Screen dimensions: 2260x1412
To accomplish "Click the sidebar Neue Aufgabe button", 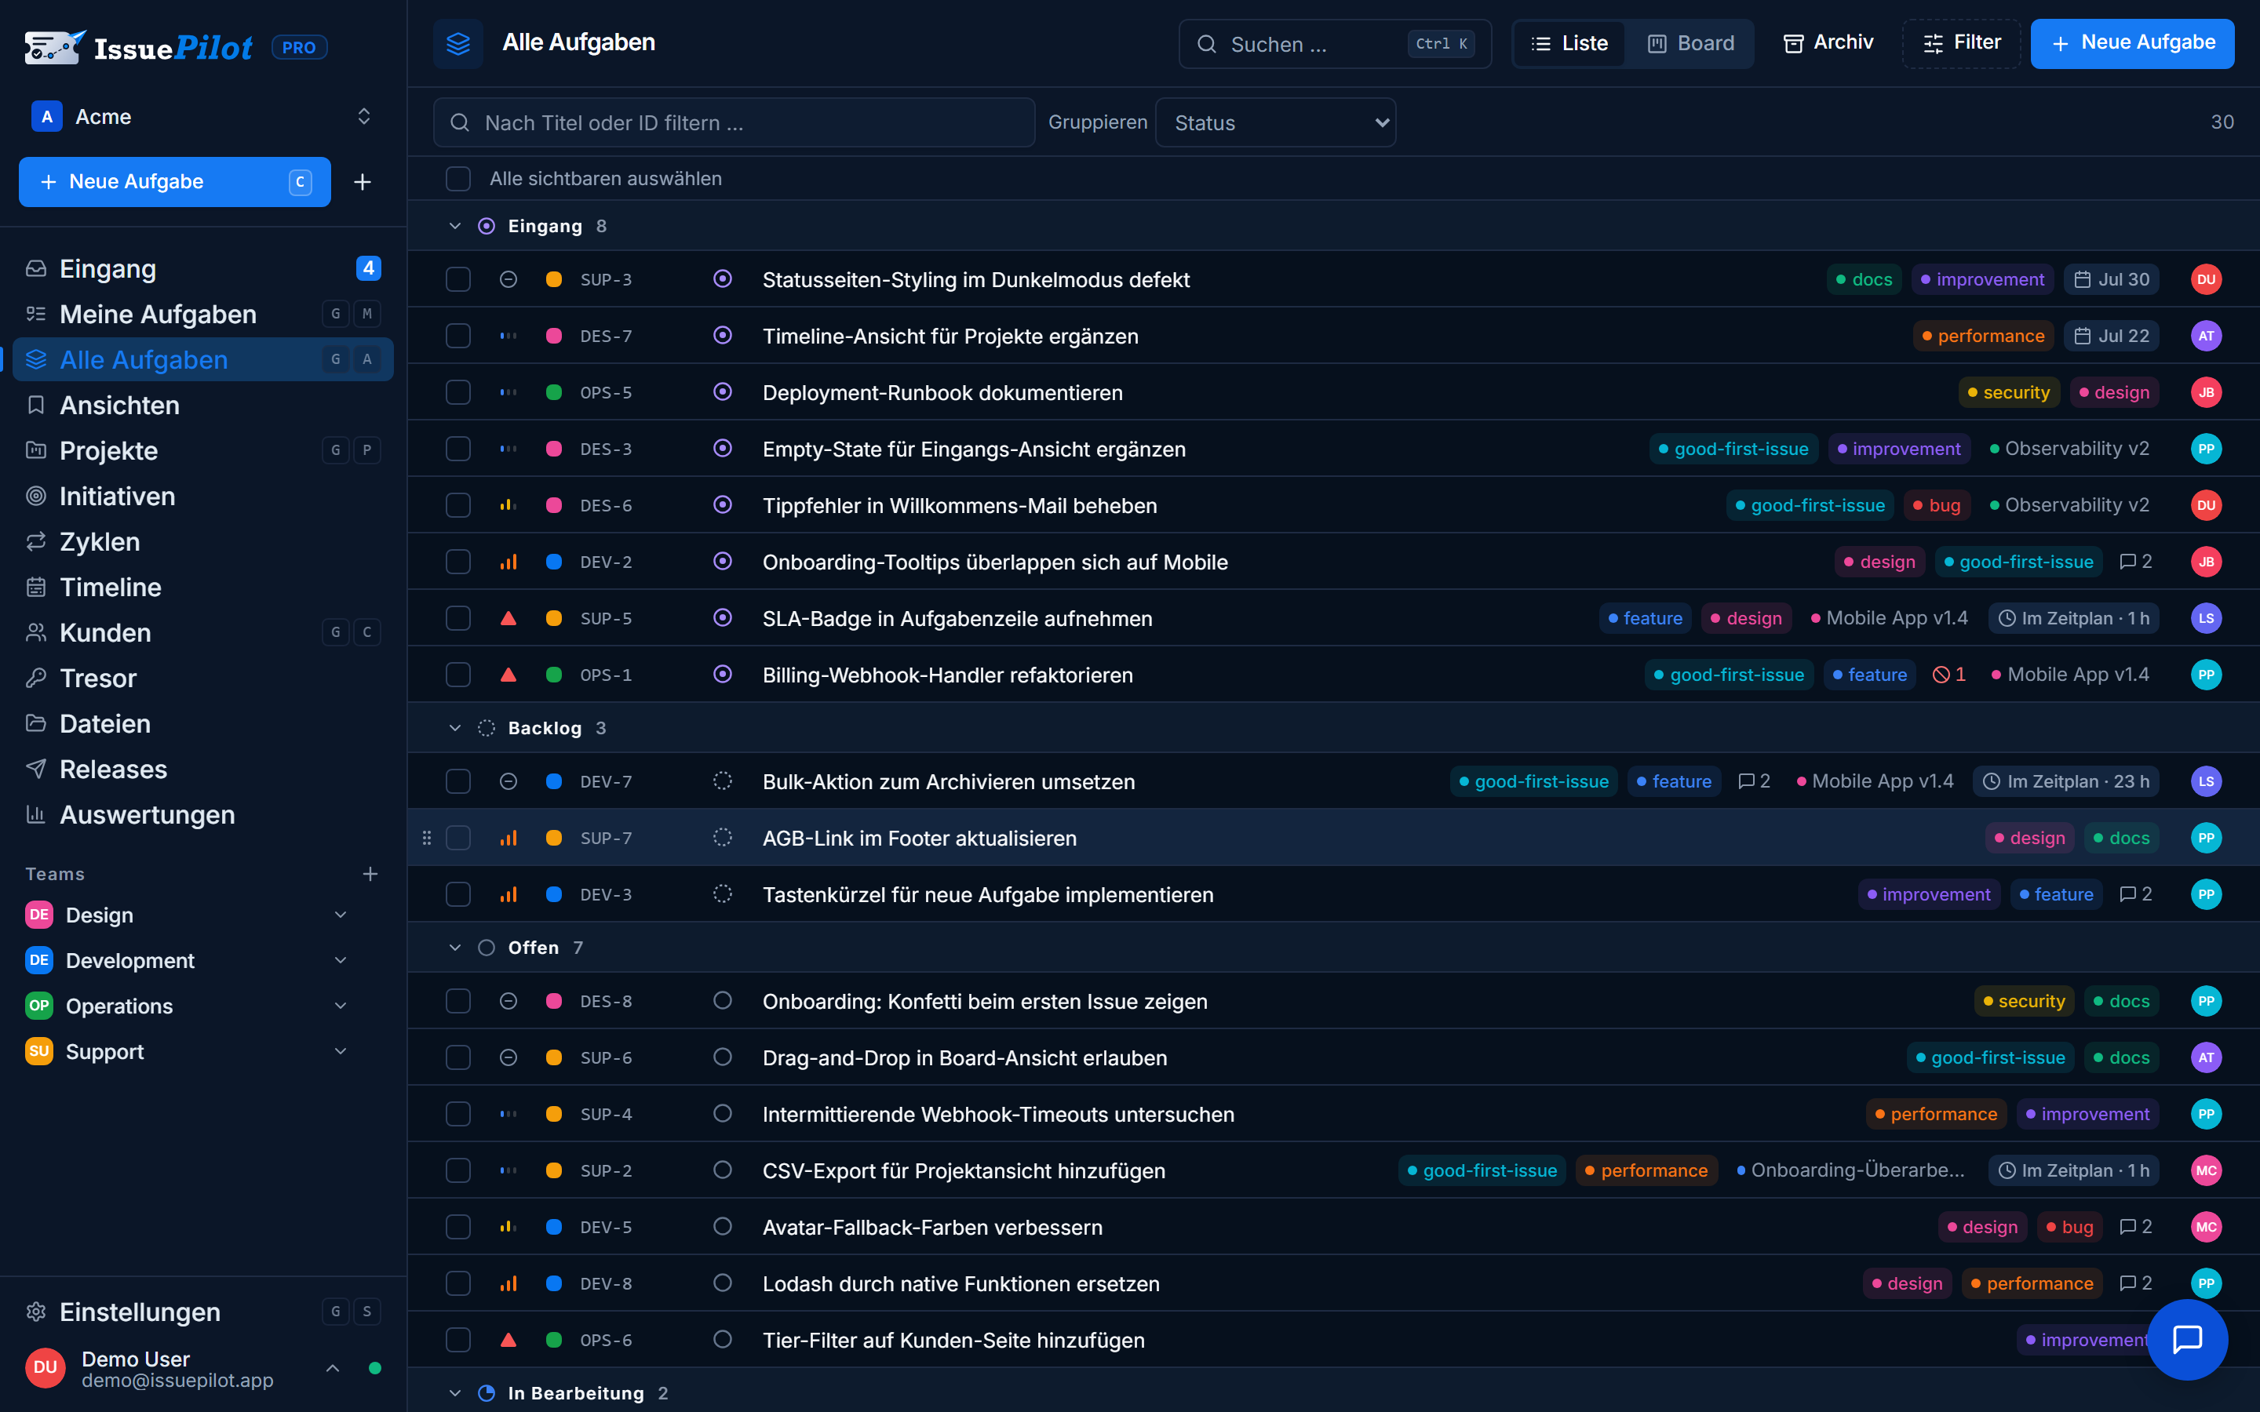I will pyautogui.click(x=175, y=182).
